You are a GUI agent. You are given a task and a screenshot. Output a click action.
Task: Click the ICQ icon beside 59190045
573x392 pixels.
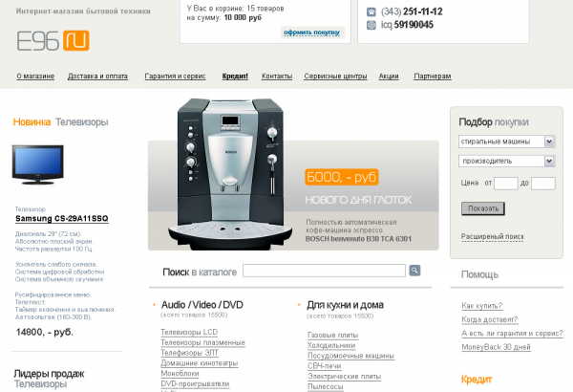(x=371, y=25)
